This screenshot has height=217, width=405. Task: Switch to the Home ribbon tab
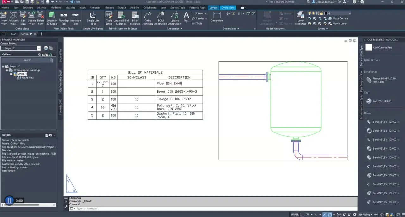point(5,8)
